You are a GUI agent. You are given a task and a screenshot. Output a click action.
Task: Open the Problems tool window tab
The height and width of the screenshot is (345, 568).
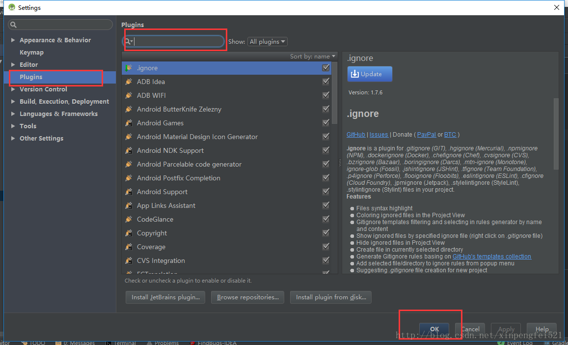click(x=162, y=343)
